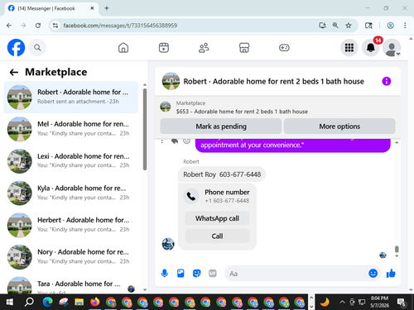
Task: Click the Robert Roy 603-677-6448 message
Action: 222,174
